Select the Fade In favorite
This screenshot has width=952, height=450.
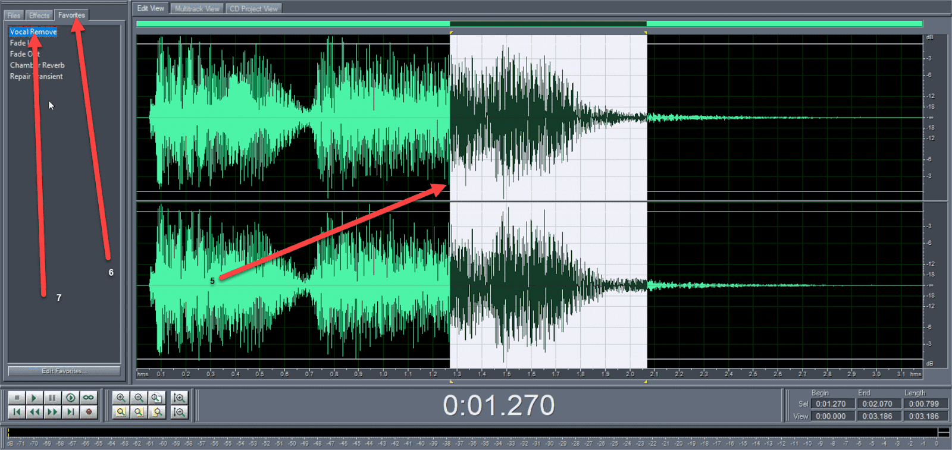(x=21, y=43)
